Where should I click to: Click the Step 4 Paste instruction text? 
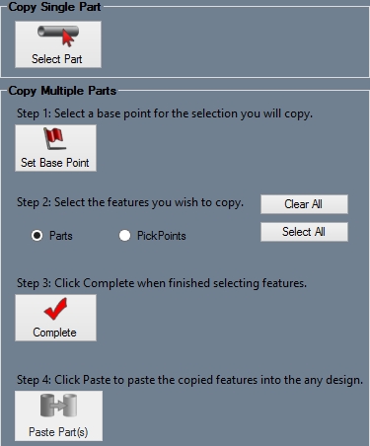coord(190,380)
